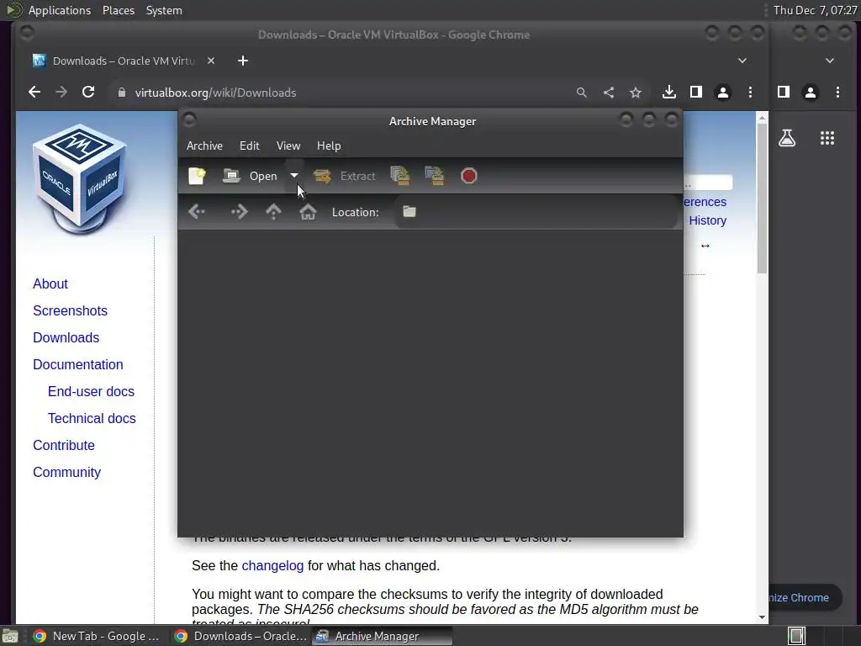
Task: Click the Up one level arrow icon
Action: click(273, 211)
